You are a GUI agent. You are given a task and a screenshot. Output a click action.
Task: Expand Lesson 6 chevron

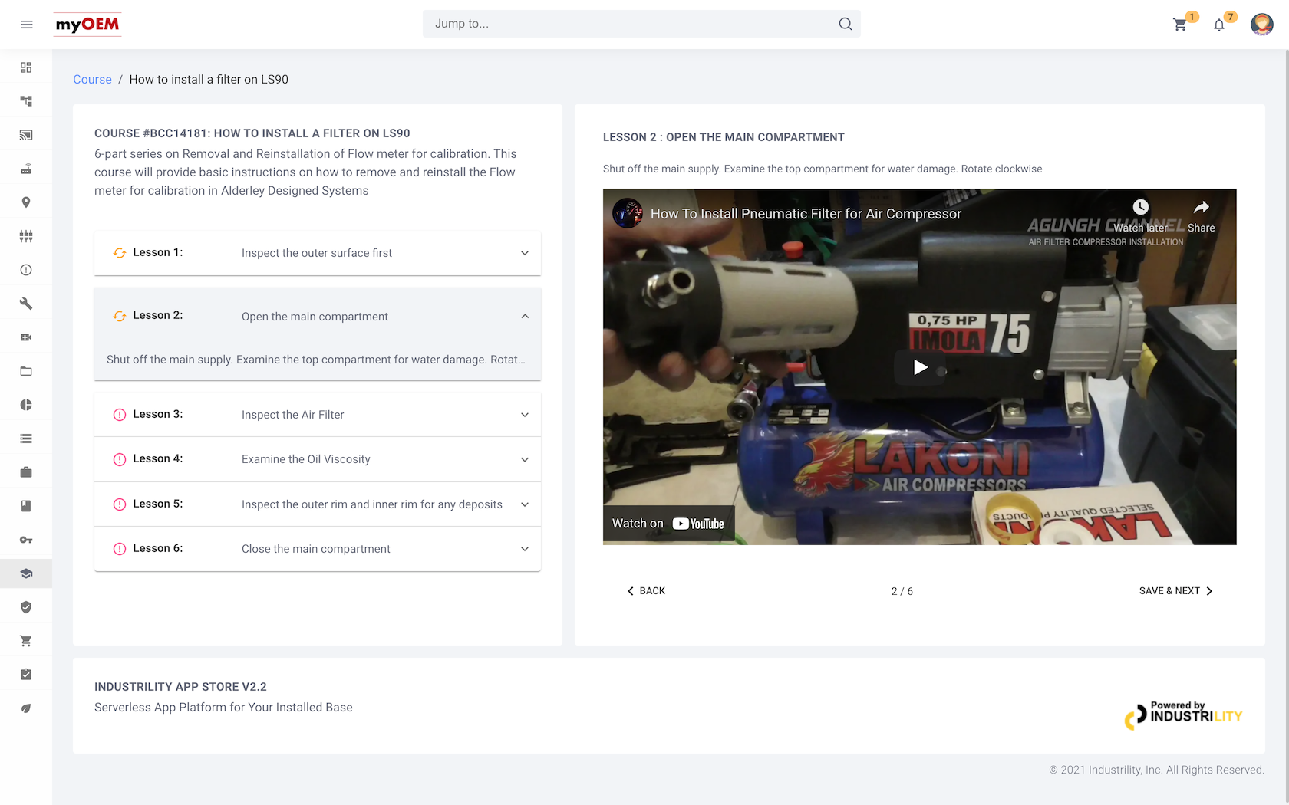tap(525, 549)
